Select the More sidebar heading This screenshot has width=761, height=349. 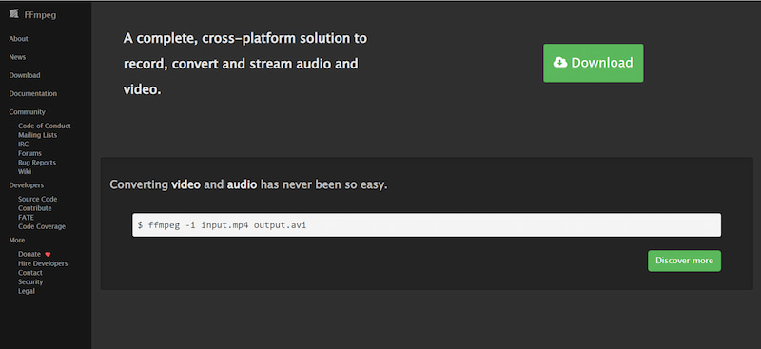pyautogui.click(x=16, y=241)
